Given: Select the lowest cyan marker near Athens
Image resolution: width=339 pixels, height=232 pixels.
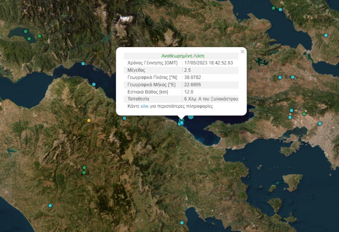Looking at the screenshot, I should pos(320,123).
